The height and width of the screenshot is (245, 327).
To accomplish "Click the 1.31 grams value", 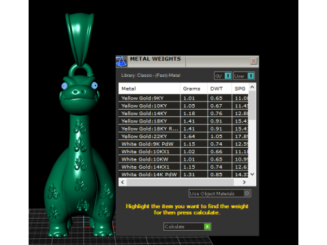I will coord(189,174).
